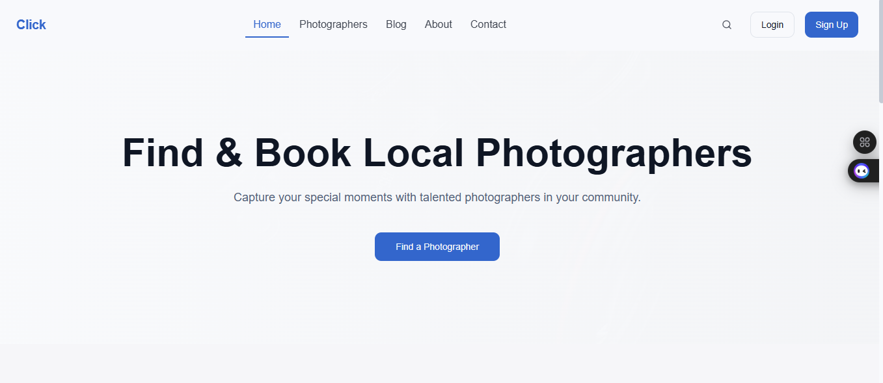Click the word Book in headline
The image size is (883, 383).
point(302,154)
